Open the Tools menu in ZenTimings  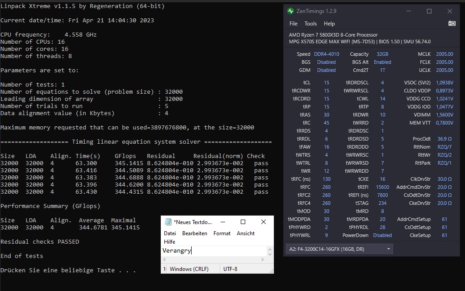click(x=310, y=24)
